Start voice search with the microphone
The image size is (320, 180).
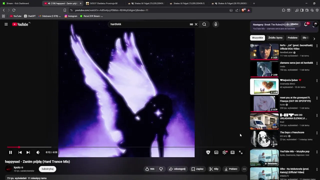pyautogui.click(x=216, y=24)
